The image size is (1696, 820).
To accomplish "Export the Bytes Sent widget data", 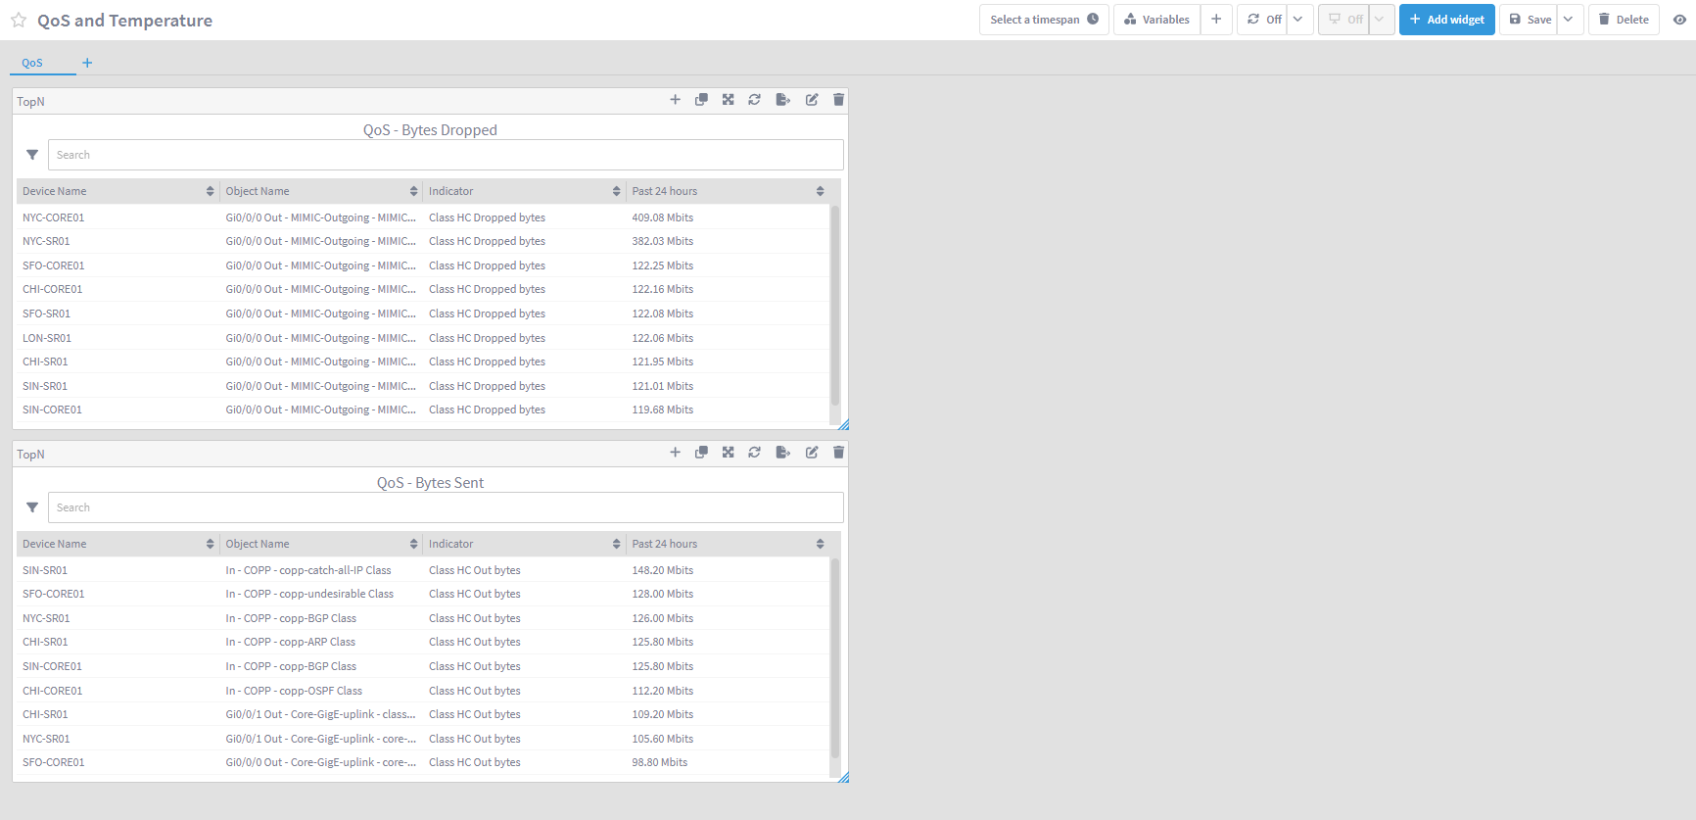I will [782, 453].
